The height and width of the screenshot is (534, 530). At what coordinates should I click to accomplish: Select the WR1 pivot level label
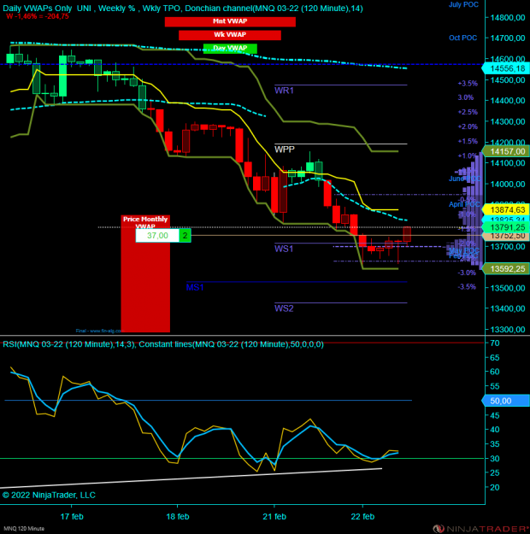click(x=284, y=91)
